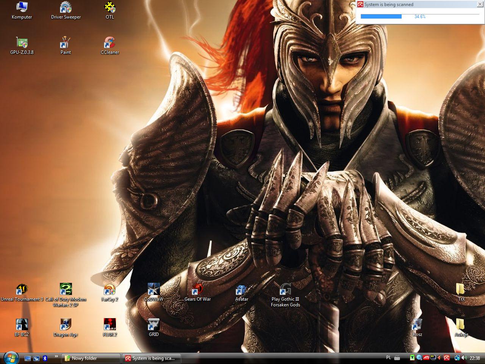The width and height of the screenshot is (485, 364).
Task: Activate the System is being scanned taskbar button
Action: pyautogui.click(x=152, y=358)
